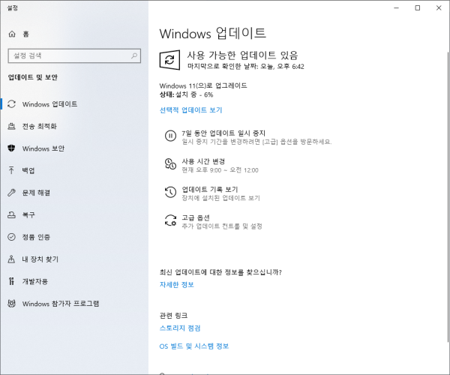Click the gear-sync icon for 고급 옵션
The height and width of the screenshot is (375, 450).
tap(170, 220)
